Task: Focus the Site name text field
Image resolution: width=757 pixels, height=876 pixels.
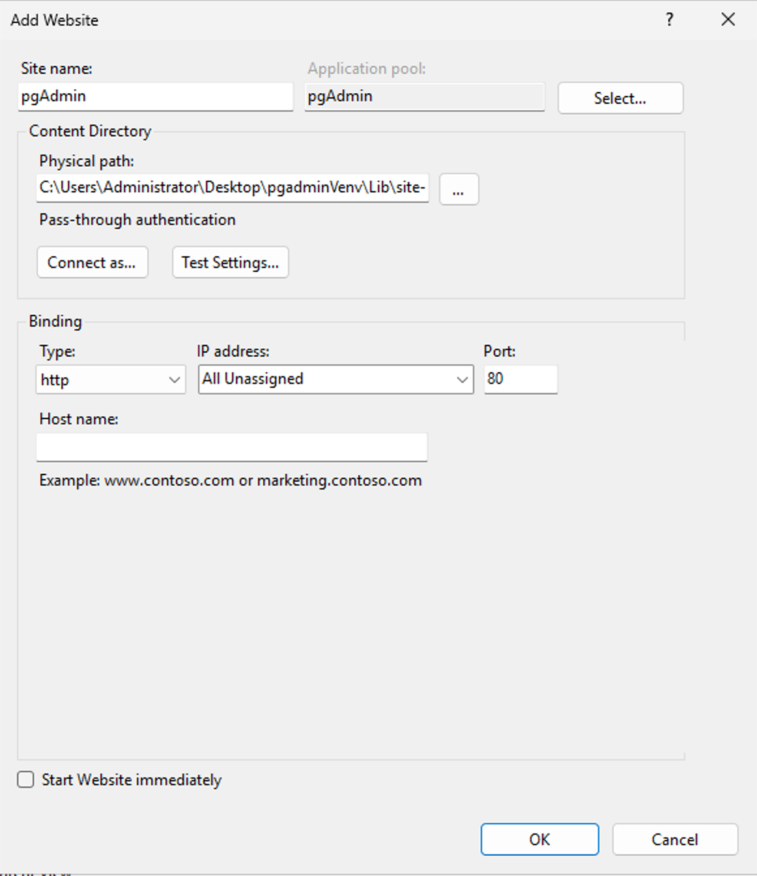Action: tap(155, 96)
